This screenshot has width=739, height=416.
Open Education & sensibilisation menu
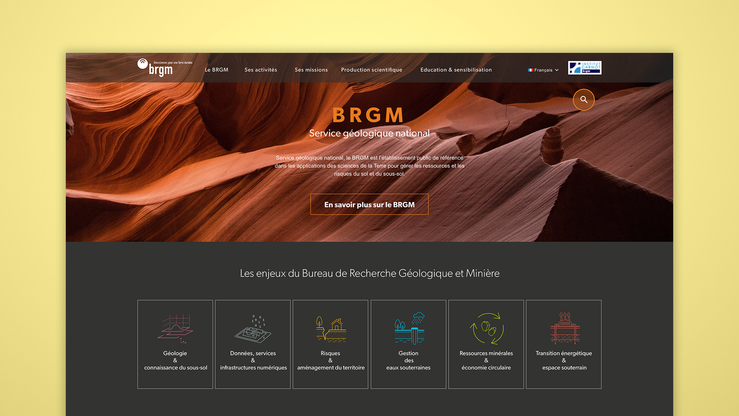tap(456, 70)
